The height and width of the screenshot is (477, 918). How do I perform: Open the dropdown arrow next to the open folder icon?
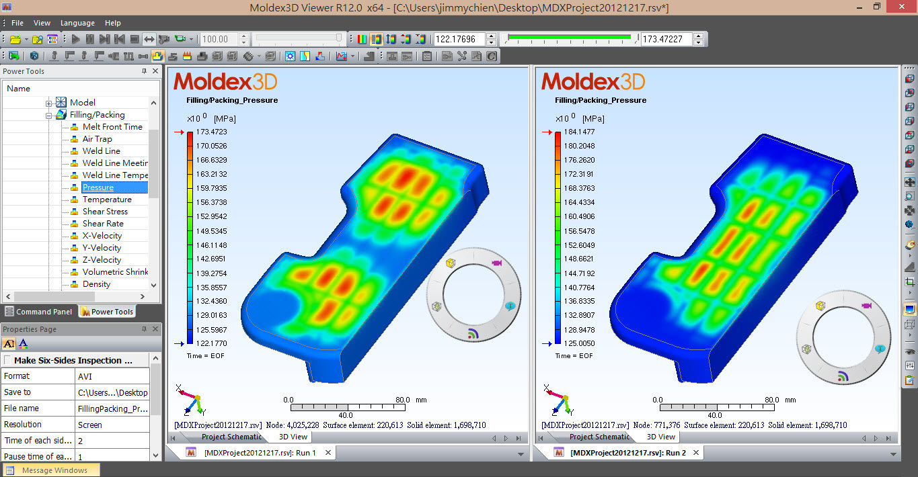[26, 40]
